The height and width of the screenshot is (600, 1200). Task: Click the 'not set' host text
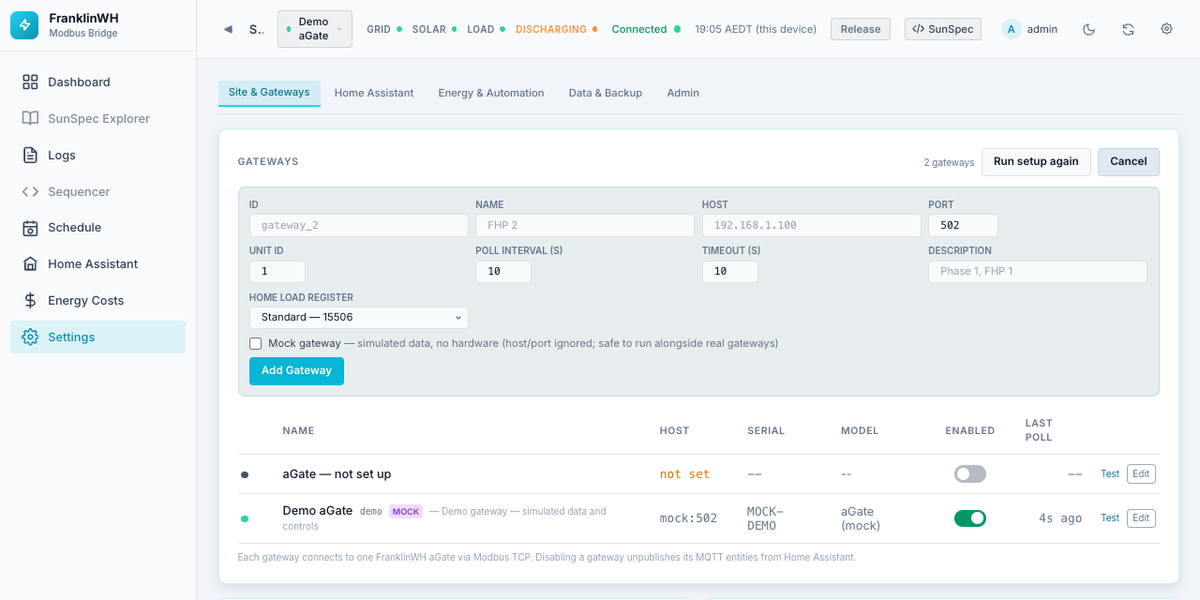684,474
